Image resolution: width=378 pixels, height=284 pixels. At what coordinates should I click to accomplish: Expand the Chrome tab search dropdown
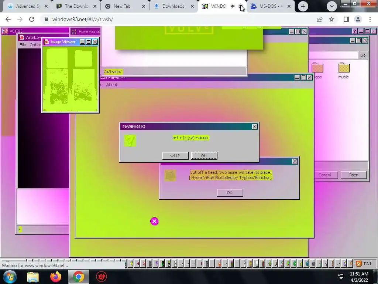332,6
